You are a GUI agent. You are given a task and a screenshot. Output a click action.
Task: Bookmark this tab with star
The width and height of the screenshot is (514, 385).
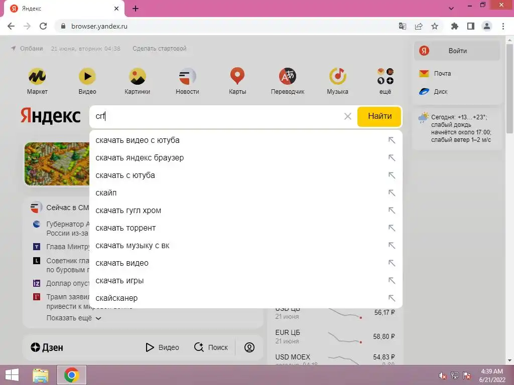pos(435,26)
